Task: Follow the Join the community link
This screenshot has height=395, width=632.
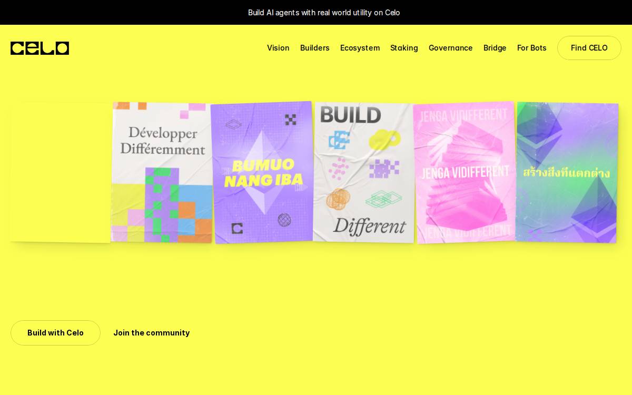Action: click(x=152, y=333)
